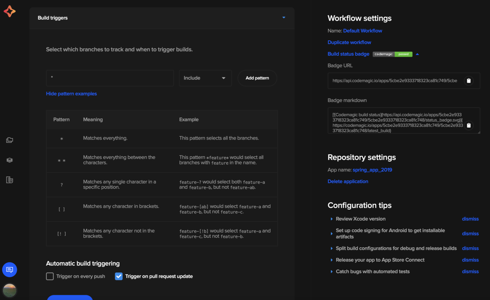
Task: Collapse the Build triggers section chevron
Action: (x=283, y=18)
